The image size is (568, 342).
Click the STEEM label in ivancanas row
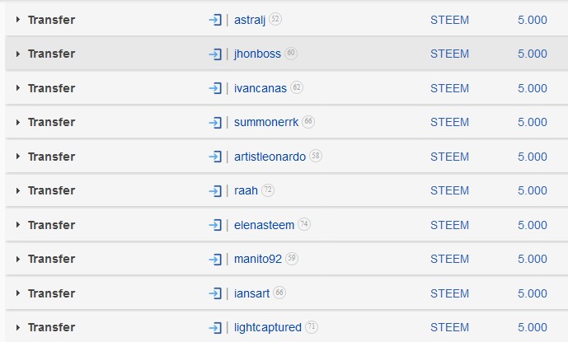[x=449, y=88]
